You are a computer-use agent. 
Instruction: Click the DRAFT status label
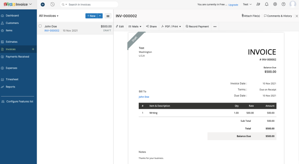tap(107, 30)
